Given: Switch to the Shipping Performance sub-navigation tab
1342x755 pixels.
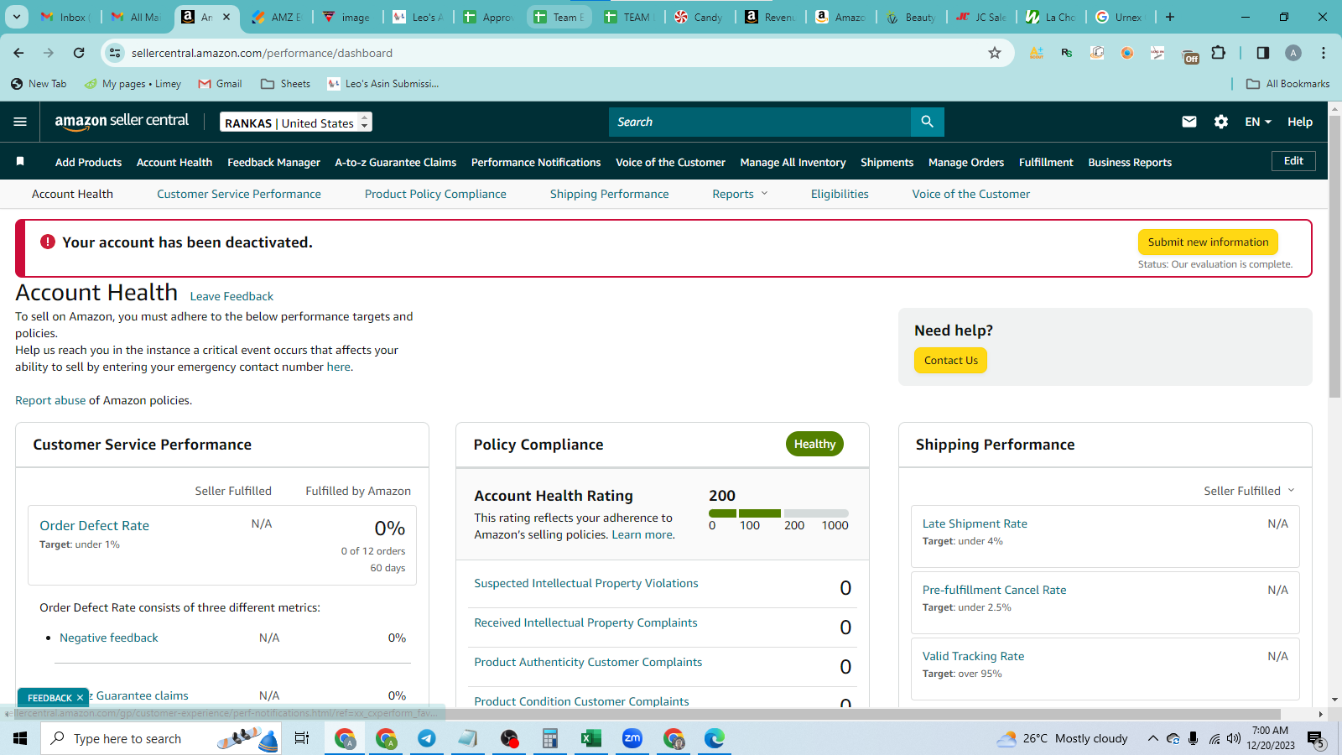Looking at the screenshot, I should pyautogui.click(x=610, y=194).
